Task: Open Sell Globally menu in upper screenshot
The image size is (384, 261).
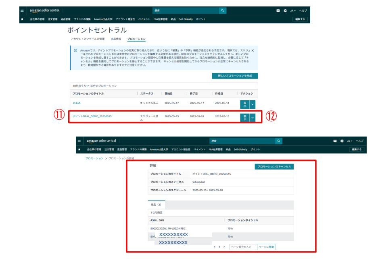Action: pyautogui.click(x=186, y=19)
